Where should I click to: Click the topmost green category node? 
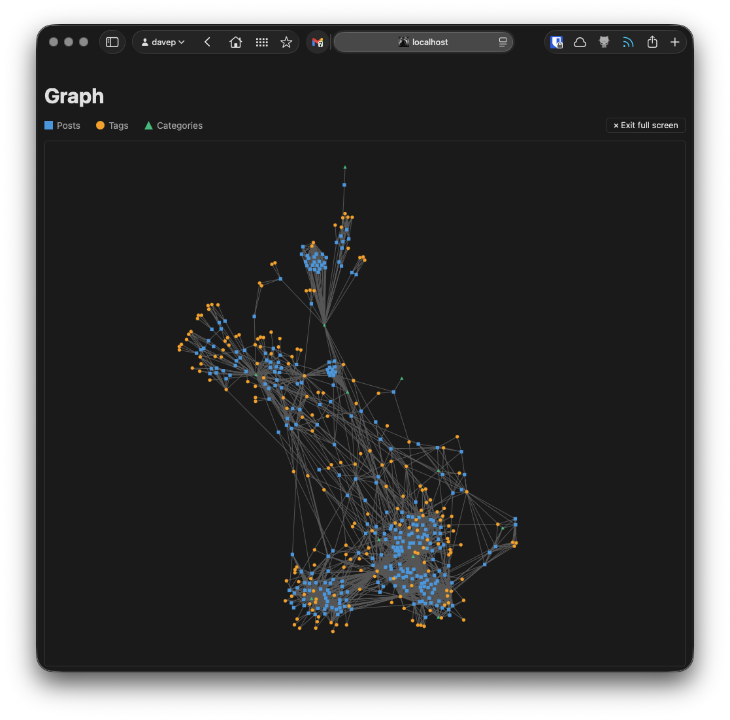[x=345, y=167]
